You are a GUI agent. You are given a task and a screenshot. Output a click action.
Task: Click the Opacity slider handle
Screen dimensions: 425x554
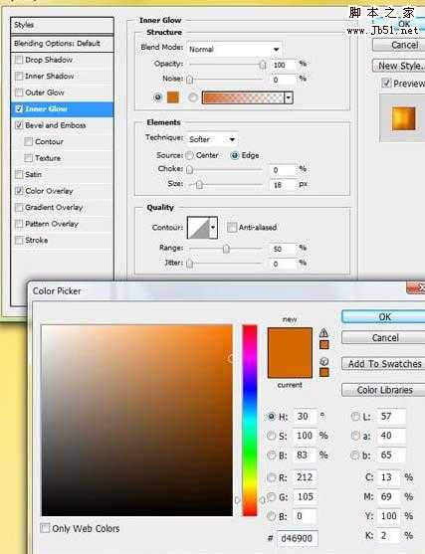tap(263, 65)
